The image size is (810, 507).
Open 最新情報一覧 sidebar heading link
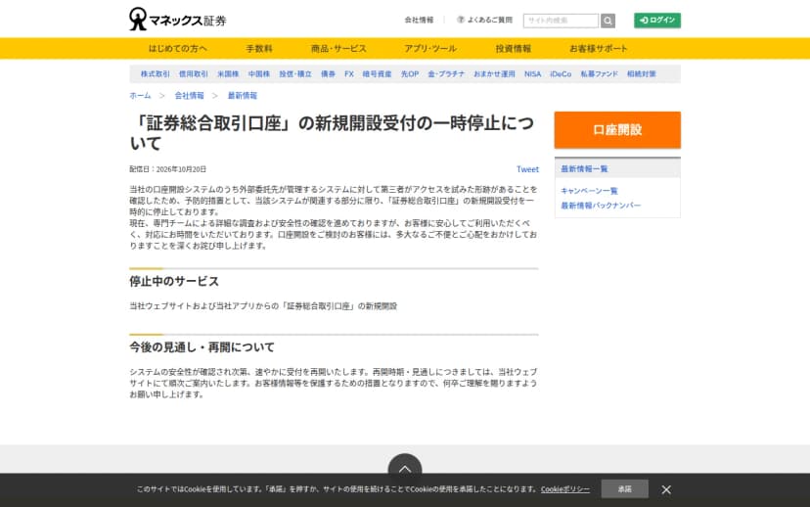[x=584, y=169]
